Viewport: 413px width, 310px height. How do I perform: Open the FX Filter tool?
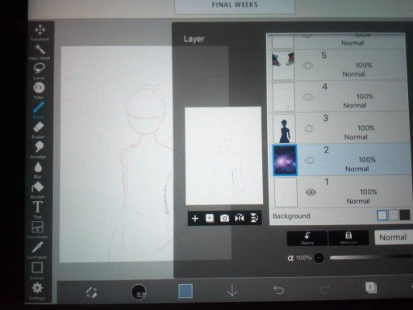tap(39, 90)
